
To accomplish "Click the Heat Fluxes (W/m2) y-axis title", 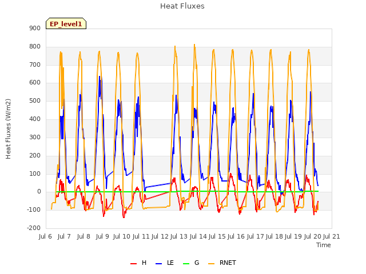I will point(8,129).
